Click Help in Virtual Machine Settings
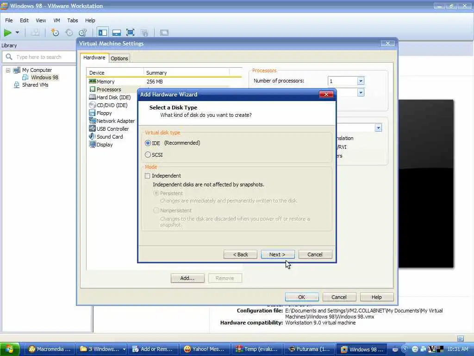 (x=377, y=297)
